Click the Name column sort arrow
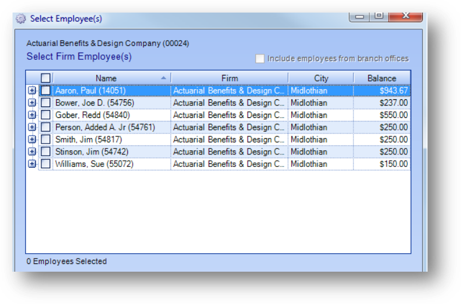 pos(163,78)
